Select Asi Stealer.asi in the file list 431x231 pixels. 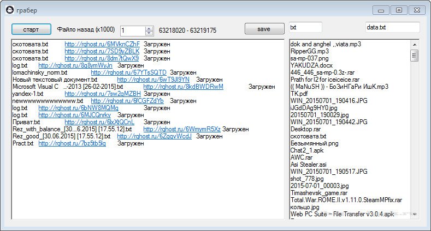point(308,164)
